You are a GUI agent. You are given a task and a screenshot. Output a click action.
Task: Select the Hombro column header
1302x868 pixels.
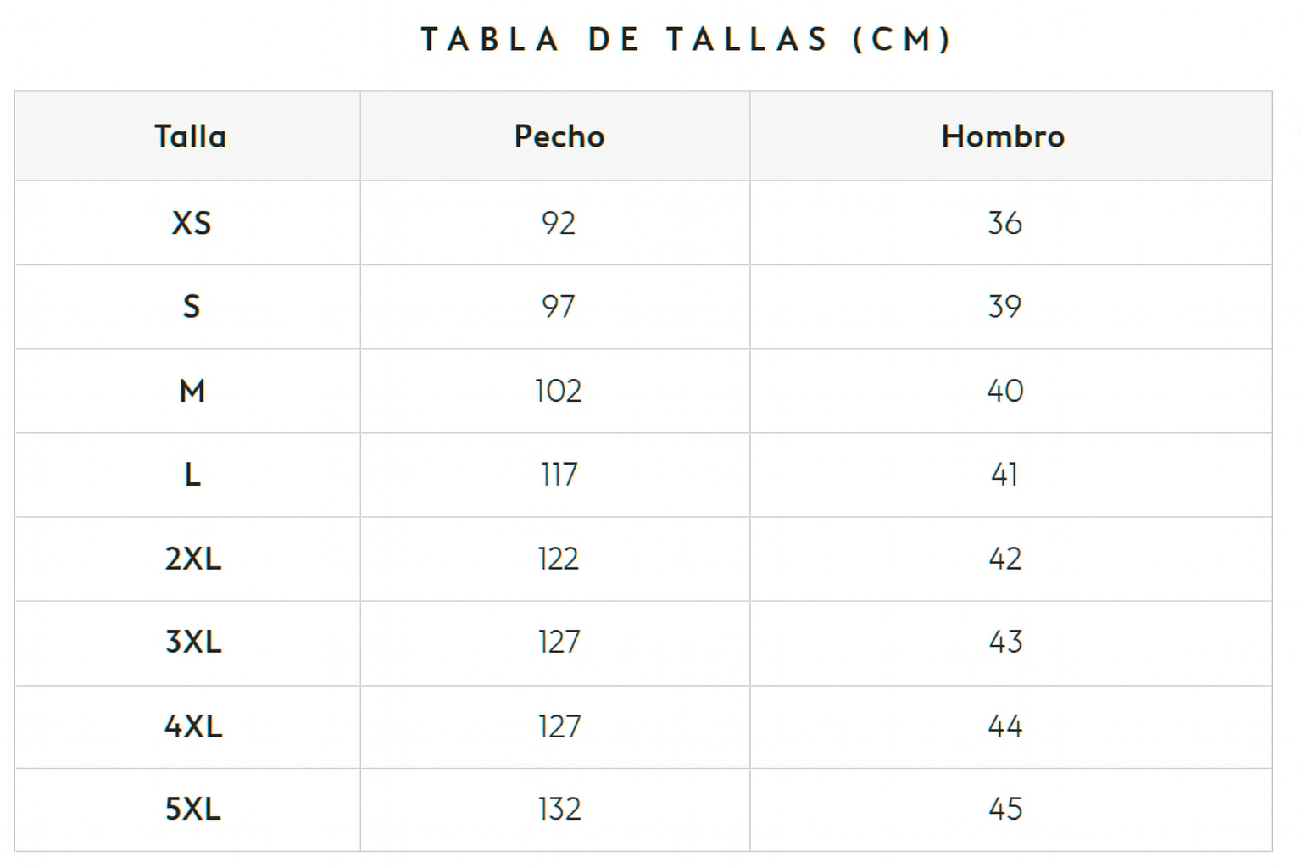click(x=1003, y=136)
